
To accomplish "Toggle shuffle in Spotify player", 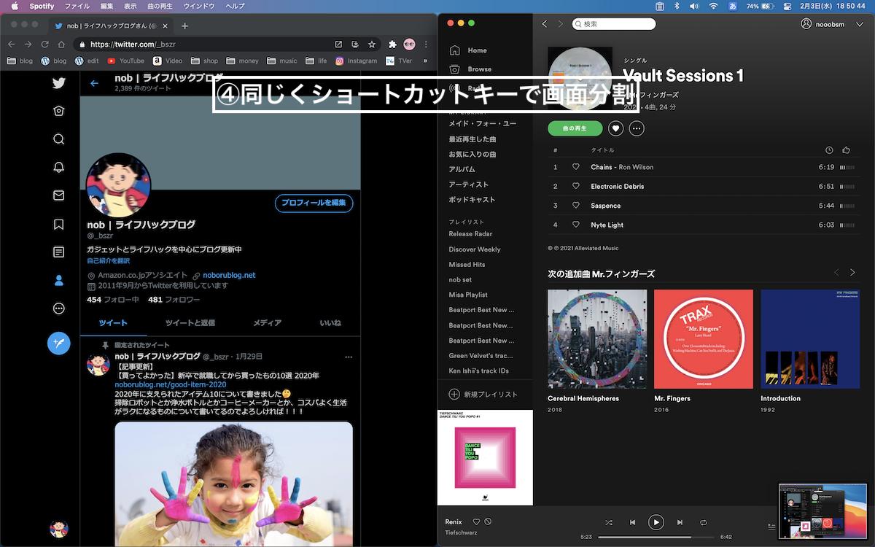I will (x=609, y=522).
